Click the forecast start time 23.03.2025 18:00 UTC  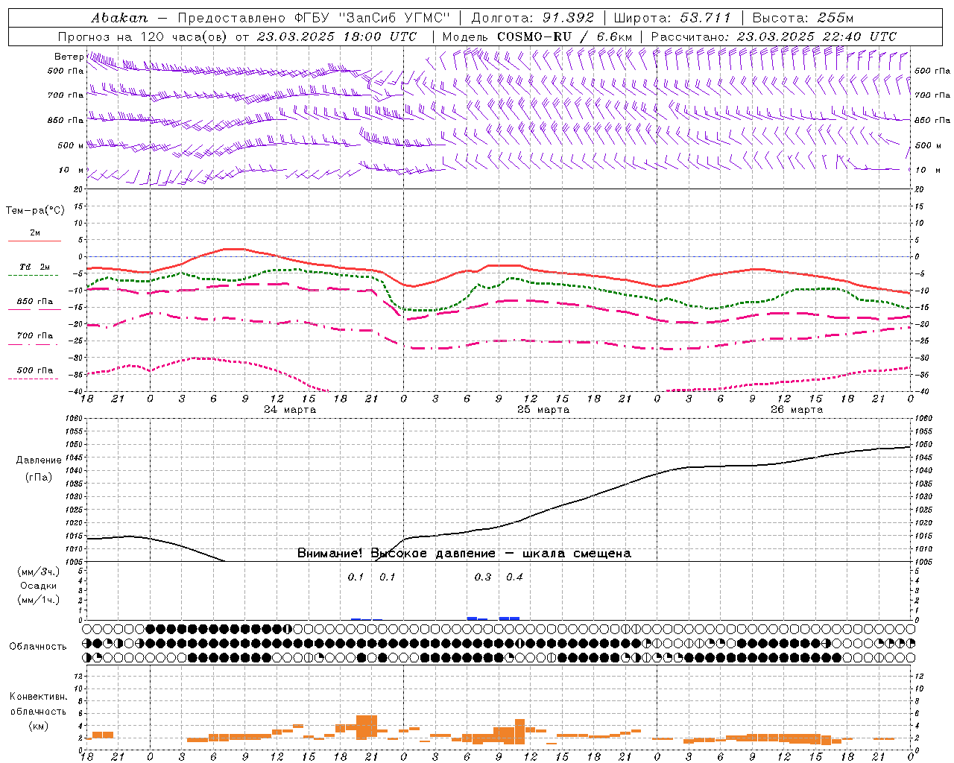point(337,37)
